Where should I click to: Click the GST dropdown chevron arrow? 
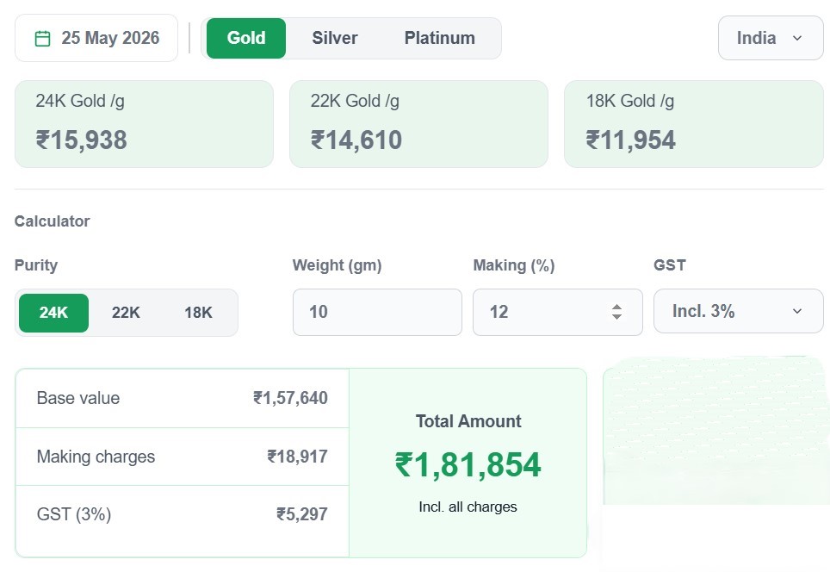click(797, 312)
